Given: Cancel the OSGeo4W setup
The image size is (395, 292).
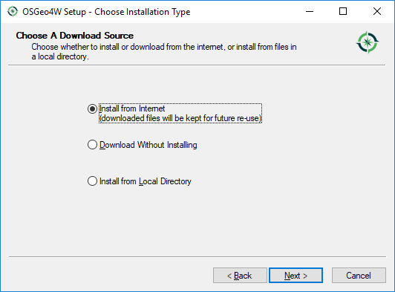Looking at the screenshot, I should [x=359, y=276].
